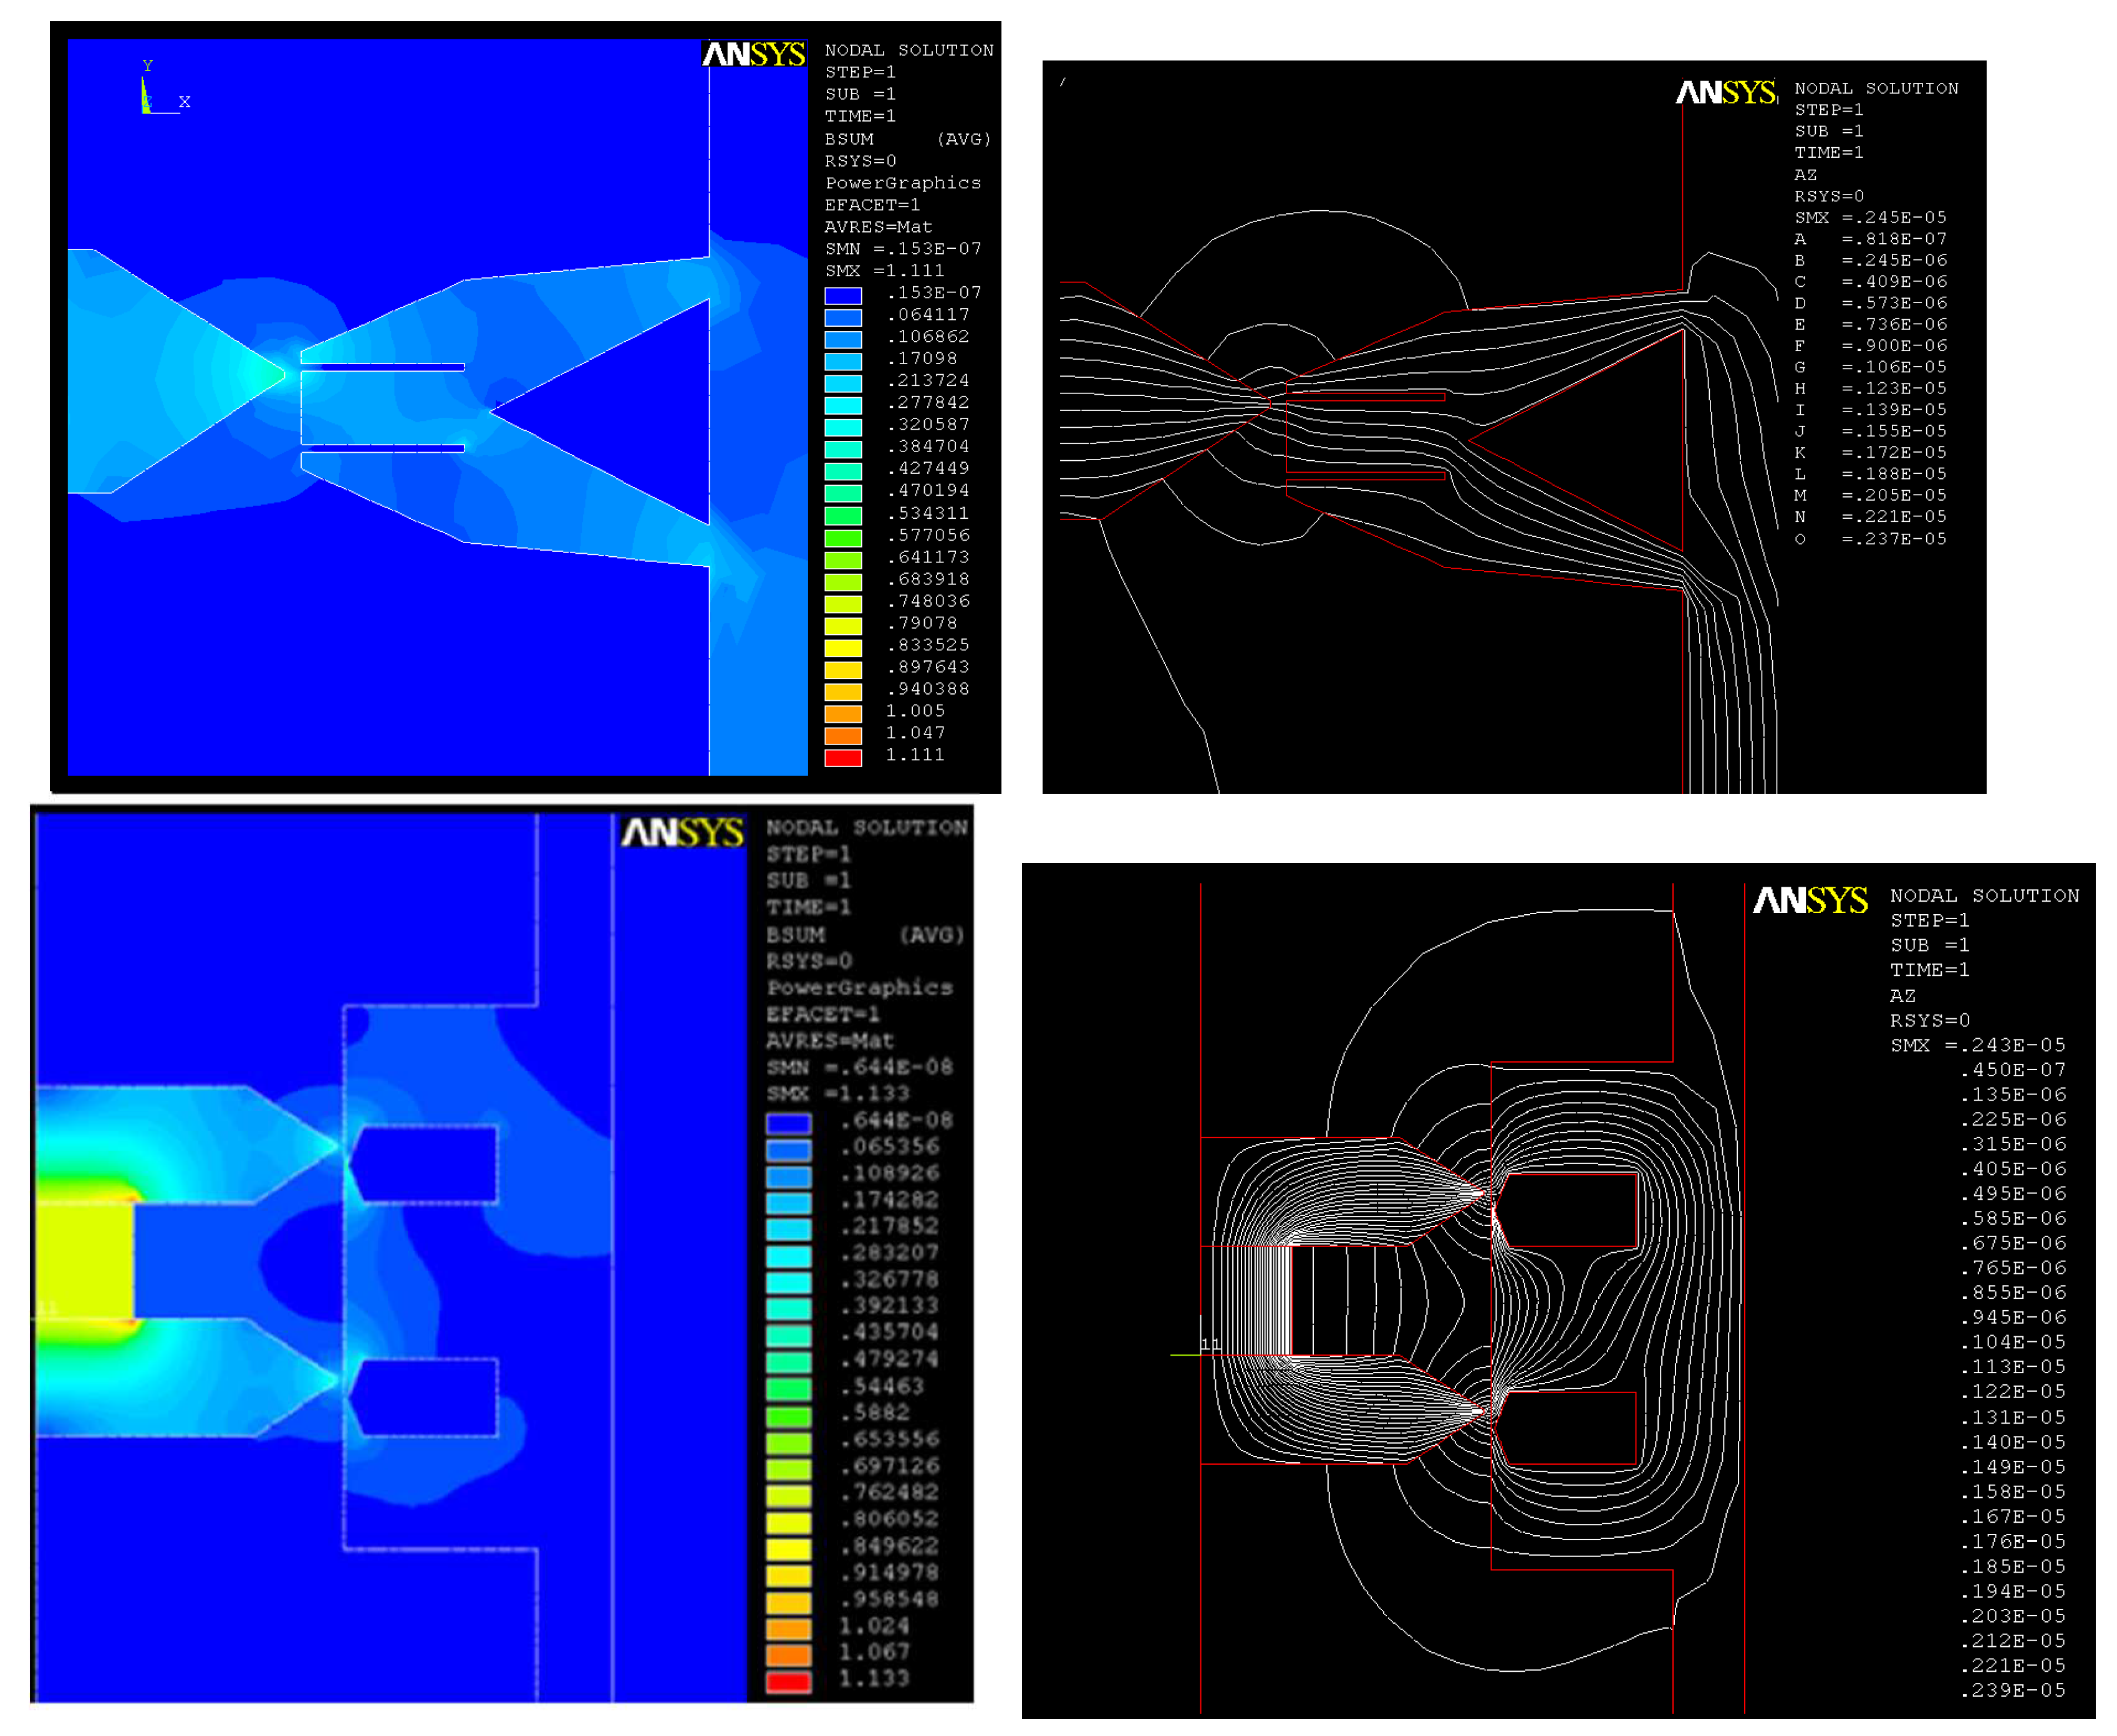Viewport: 2117px width, 1736px height.
Task: Click ANSYS logo in top-left contour plot
Action: pyautogui.click(x=753, y=54)
